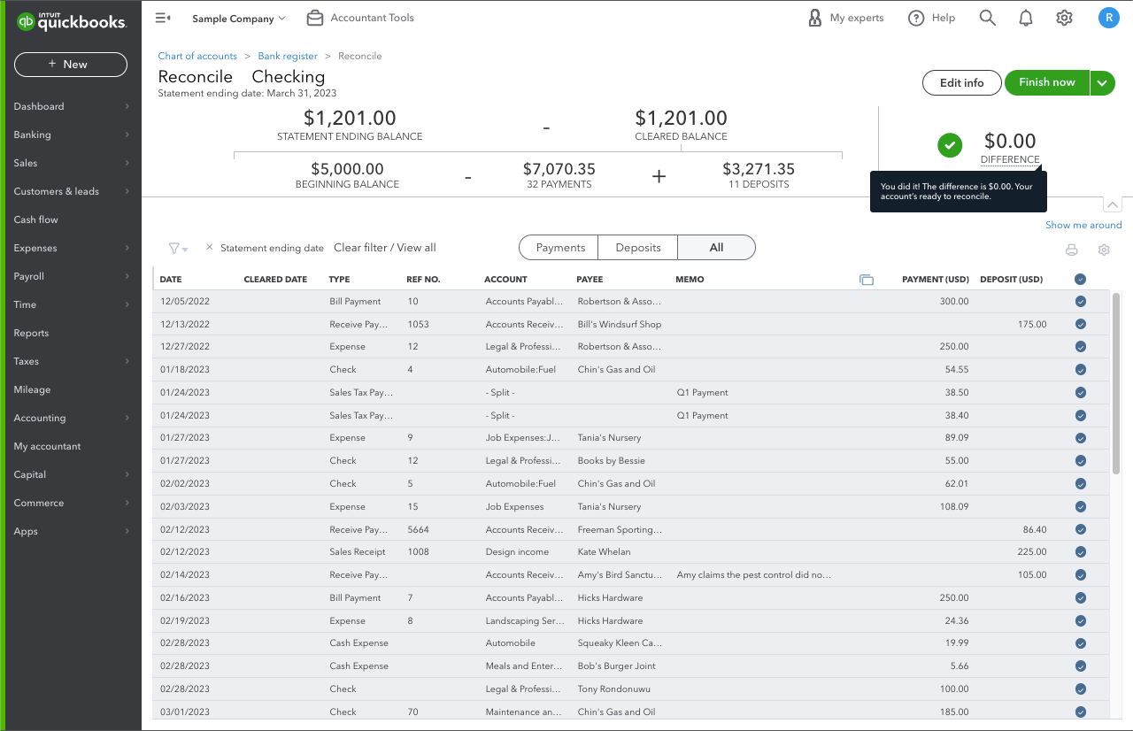The image size is (1133, 731).
Task: Toggle select-all cleared checkmark in header
Action: click(1080, 280)
